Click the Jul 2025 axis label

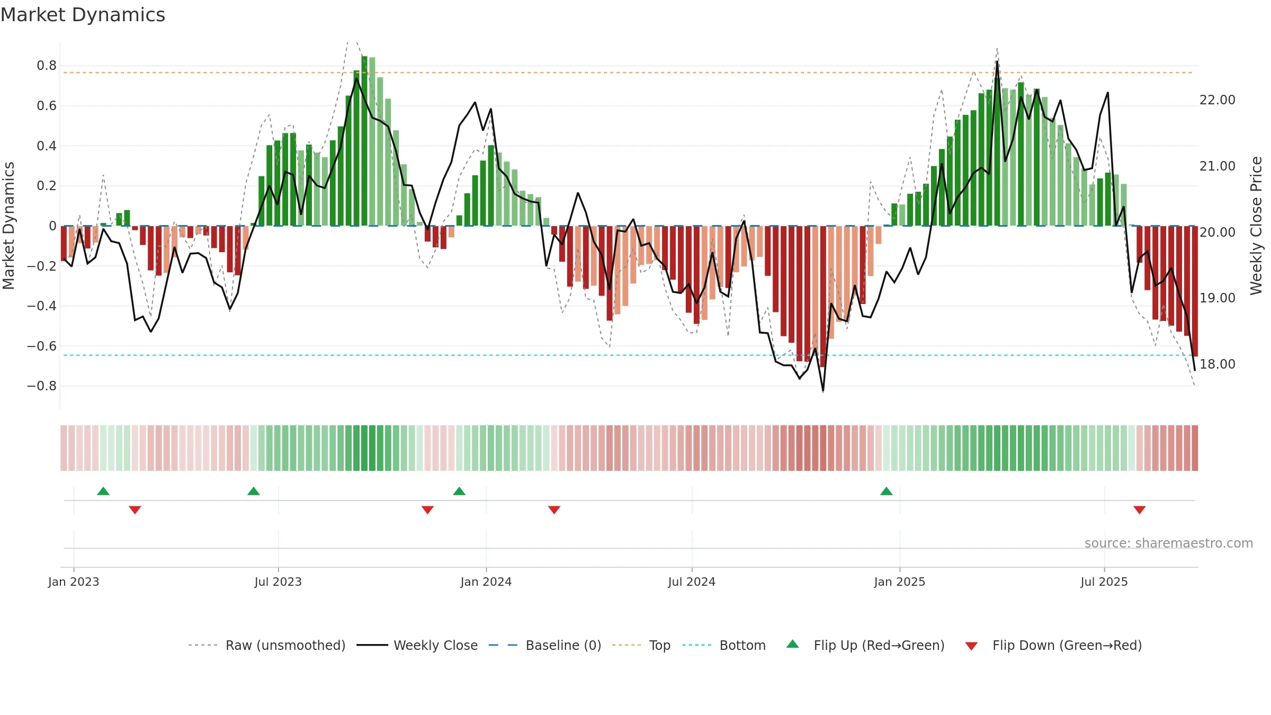(x=1104, y=582)
